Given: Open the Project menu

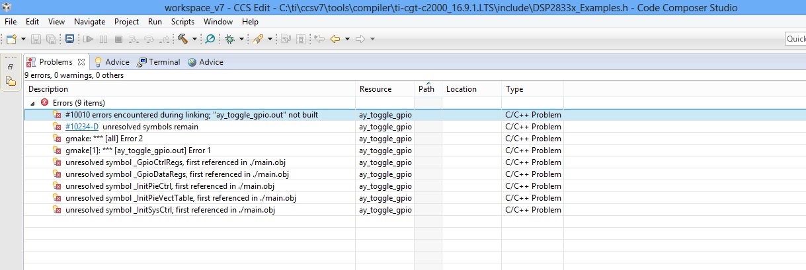Looking at the screenshot, I should pyautogui.click(x=126, y=22).
